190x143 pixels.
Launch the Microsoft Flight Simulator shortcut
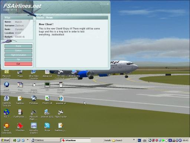point(33,115)
